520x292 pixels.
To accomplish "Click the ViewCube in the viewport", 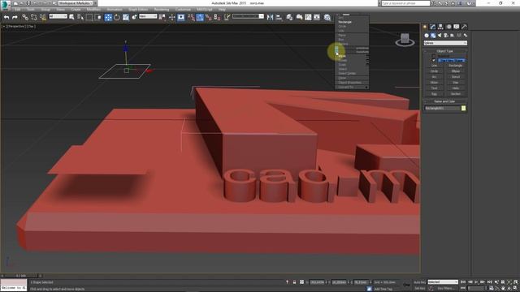I will click(x=405, y=40).
